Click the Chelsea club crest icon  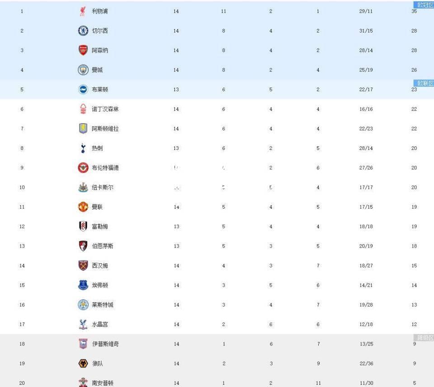click(x=83, y=31)
